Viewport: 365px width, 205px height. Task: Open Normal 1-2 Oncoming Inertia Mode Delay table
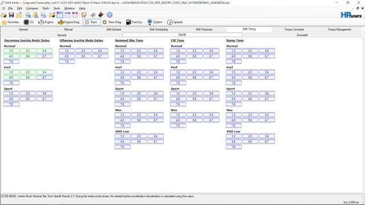click(11, 51)
